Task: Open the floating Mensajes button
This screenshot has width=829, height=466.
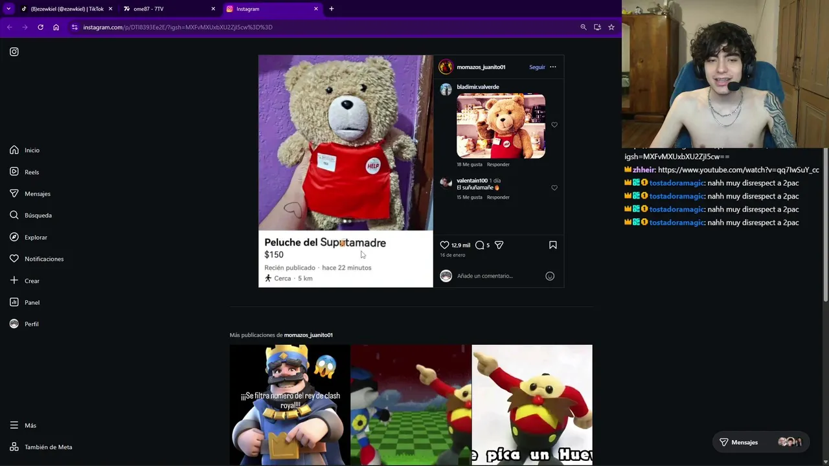Action: (761, 443)
